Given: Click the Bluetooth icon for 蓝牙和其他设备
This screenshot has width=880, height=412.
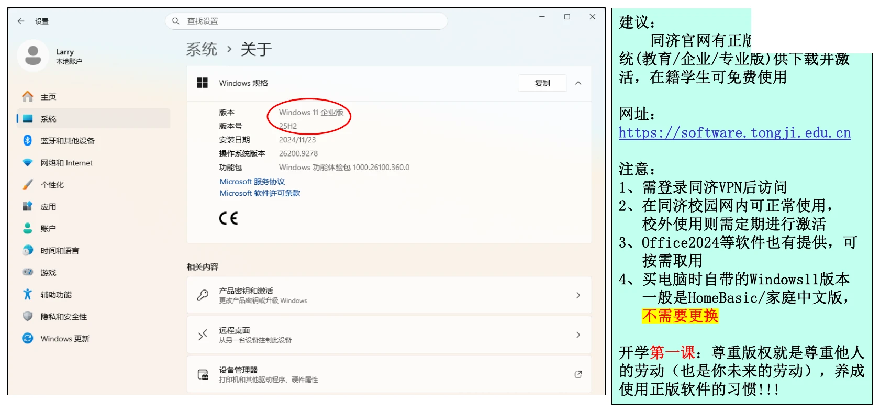Looking at the screenshot, I should click(x=28, y=140).
